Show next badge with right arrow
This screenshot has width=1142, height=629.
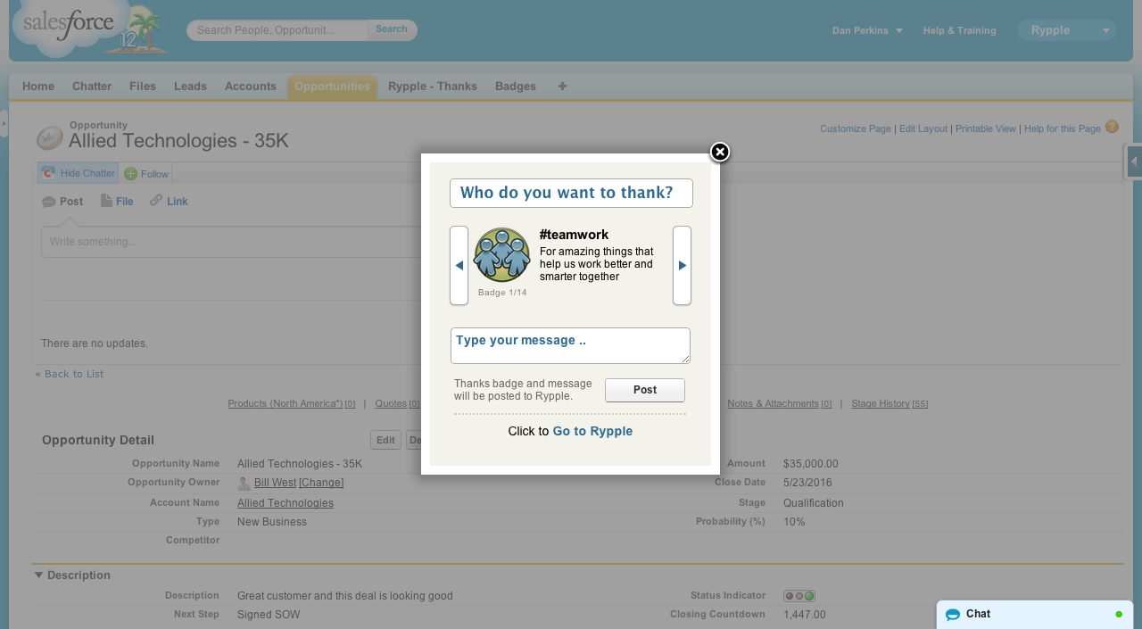(x=682, y=265)
